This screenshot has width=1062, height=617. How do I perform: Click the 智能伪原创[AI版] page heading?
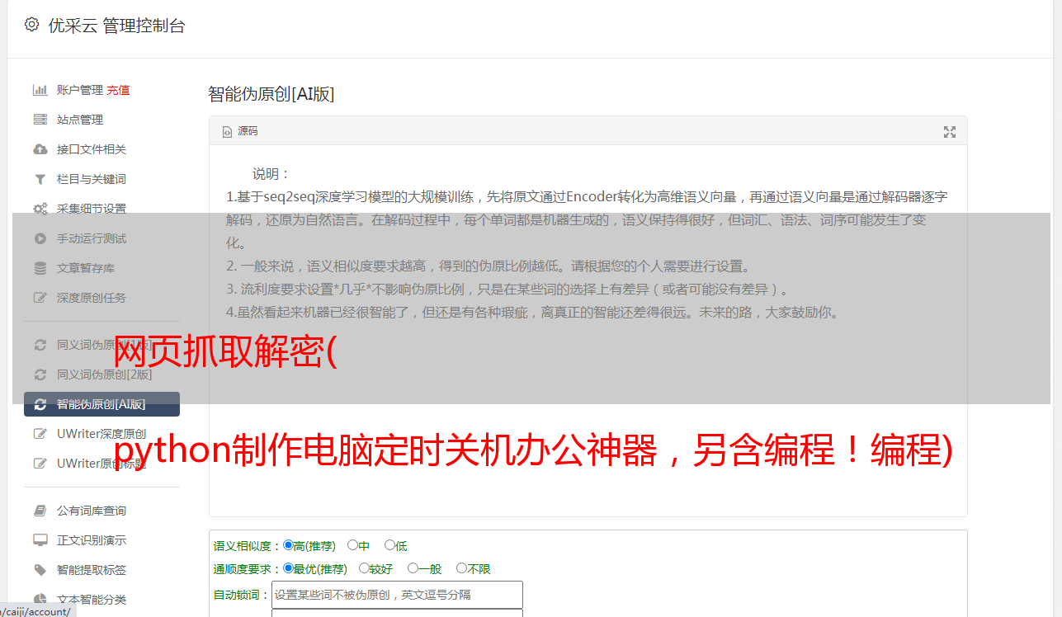click(x=271, y=94)
